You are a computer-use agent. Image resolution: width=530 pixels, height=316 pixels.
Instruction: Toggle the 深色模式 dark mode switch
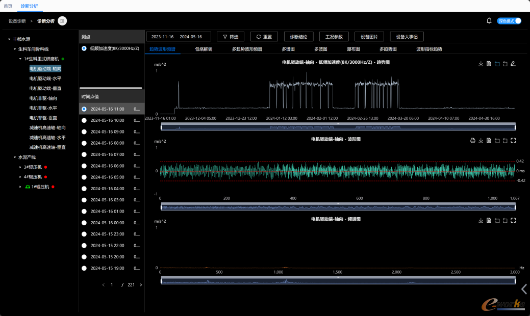tap(509, 21)
